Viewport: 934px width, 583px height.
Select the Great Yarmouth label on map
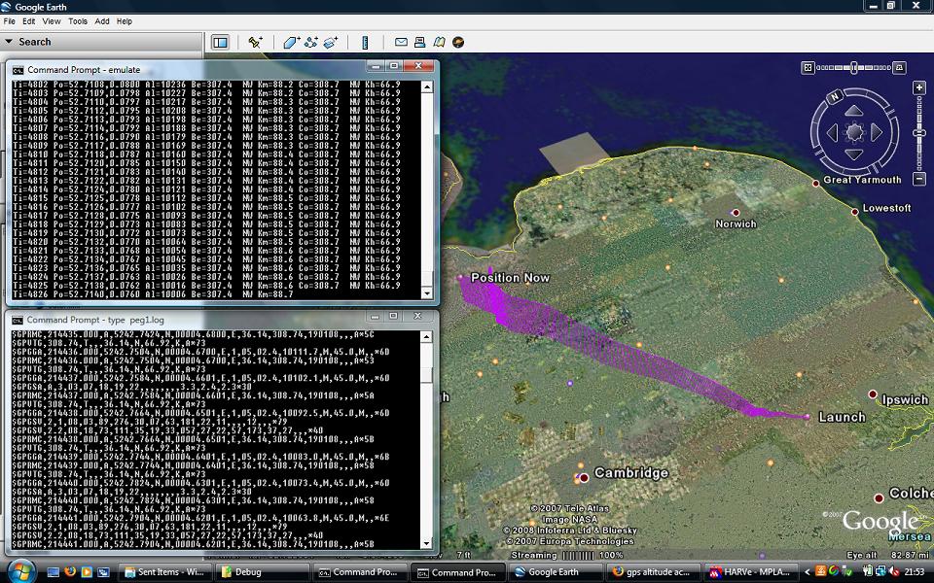862,180
